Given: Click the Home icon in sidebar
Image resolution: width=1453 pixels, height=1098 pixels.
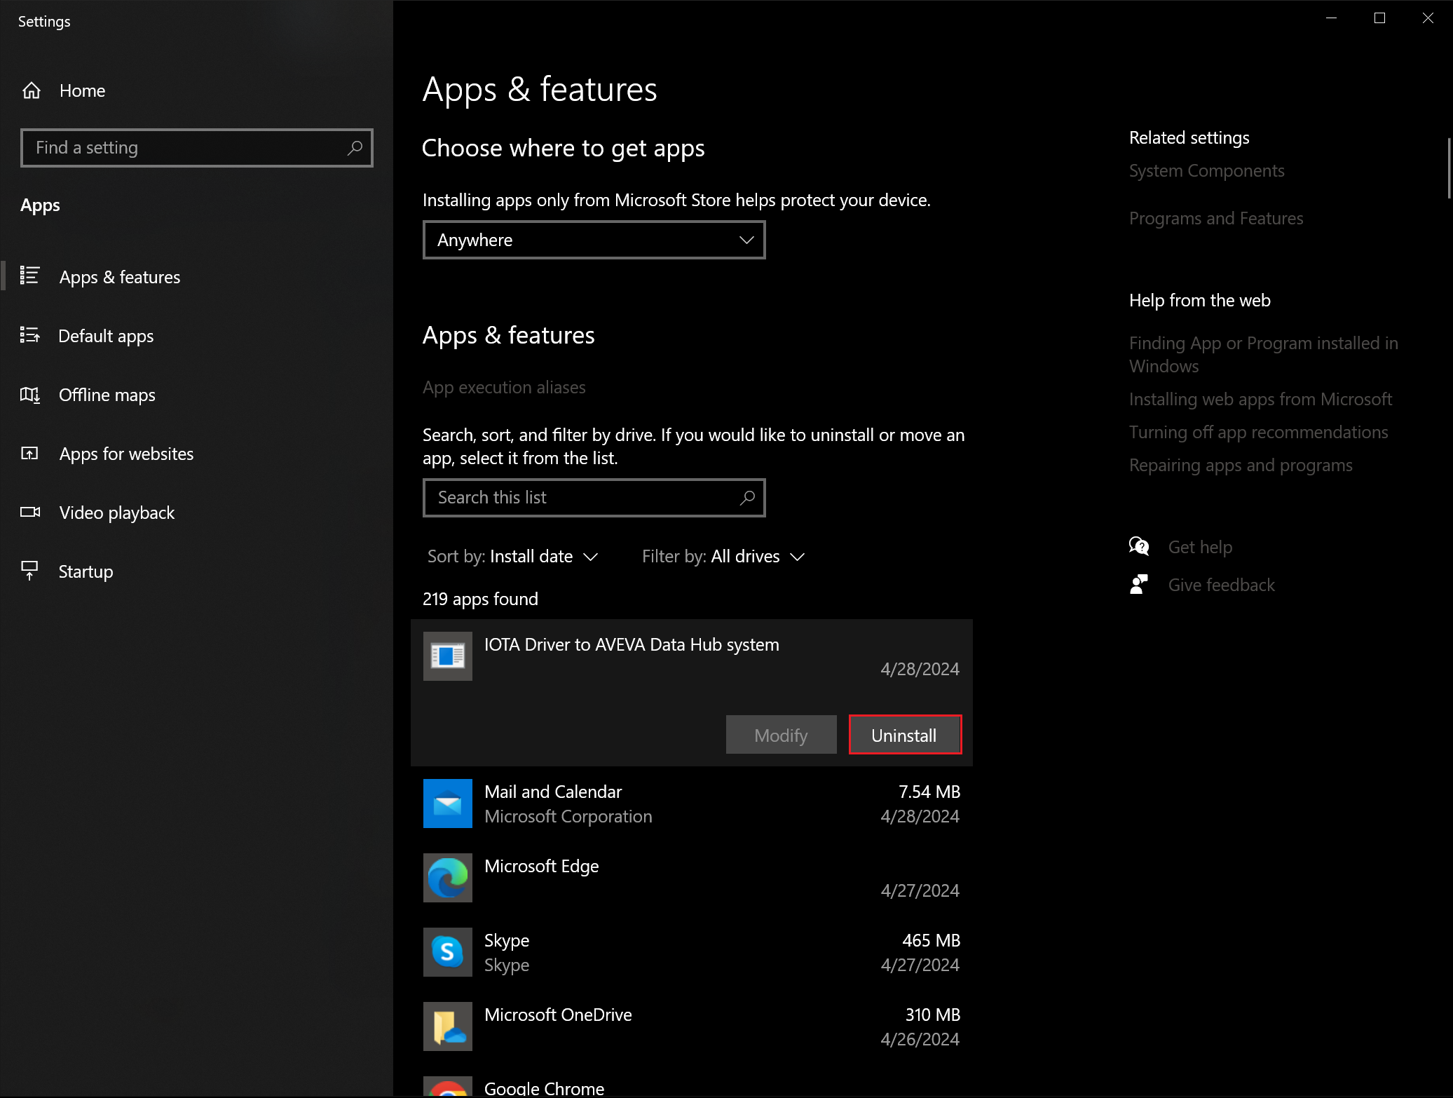Looking at the screenshot, I should (32, 91).
